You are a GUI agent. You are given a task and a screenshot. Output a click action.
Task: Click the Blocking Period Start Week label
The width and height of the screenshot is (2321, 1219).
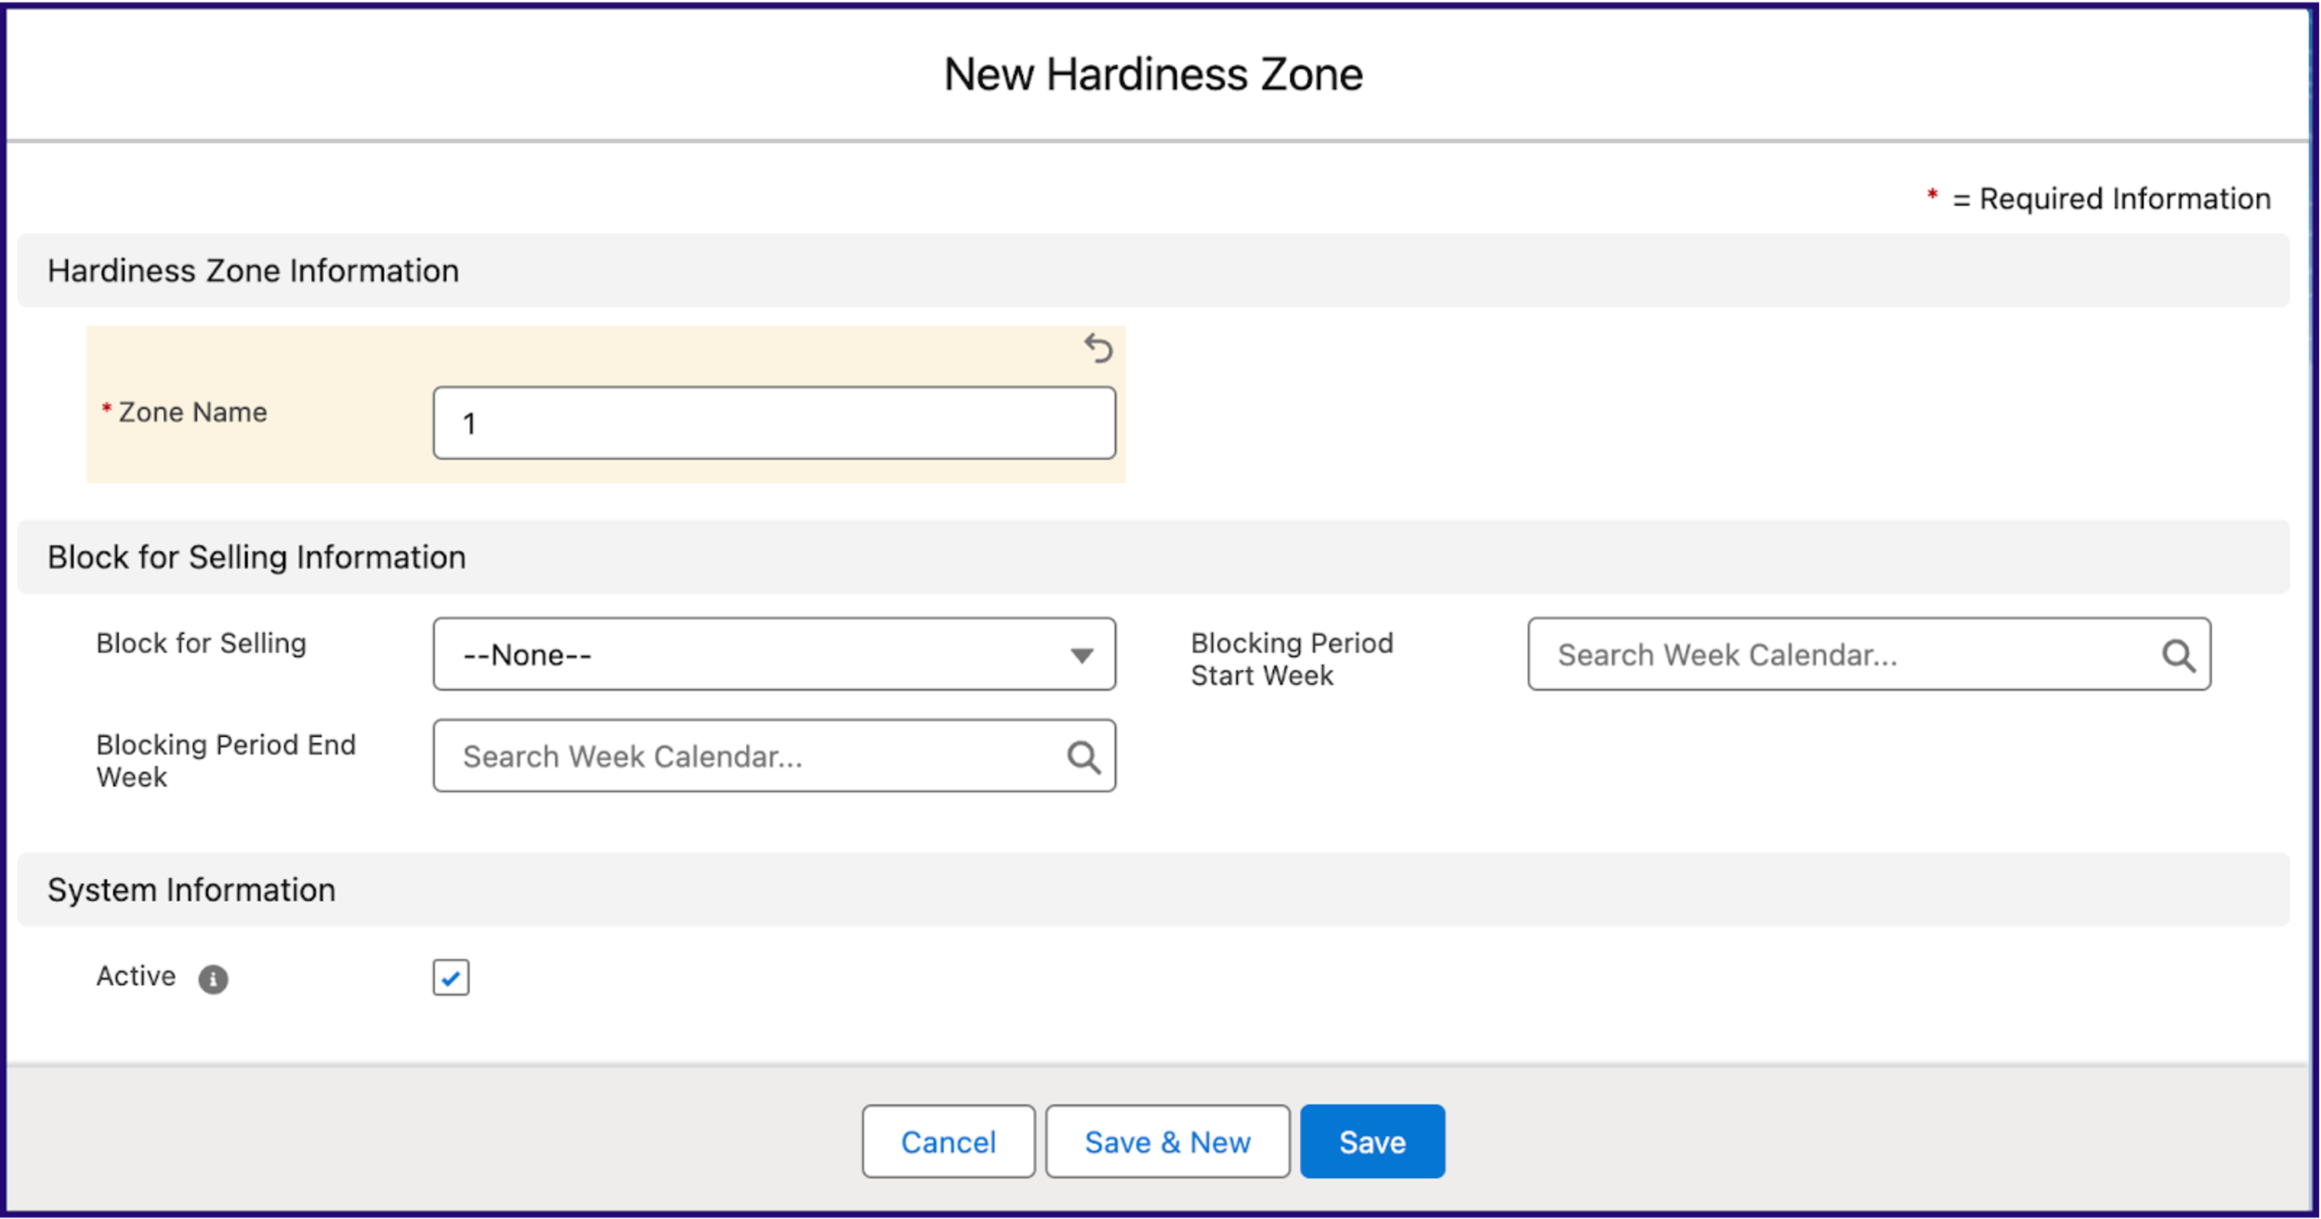[x=1292, y=660]
